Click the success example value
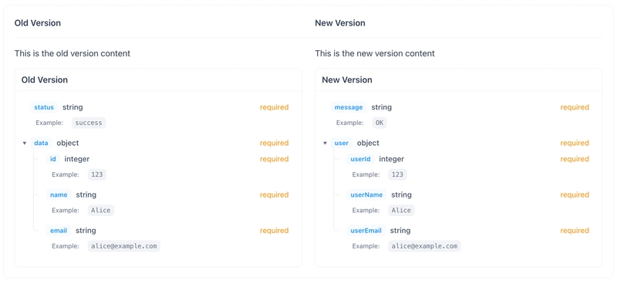The image size is (617, 284). (x=89, y=123)
